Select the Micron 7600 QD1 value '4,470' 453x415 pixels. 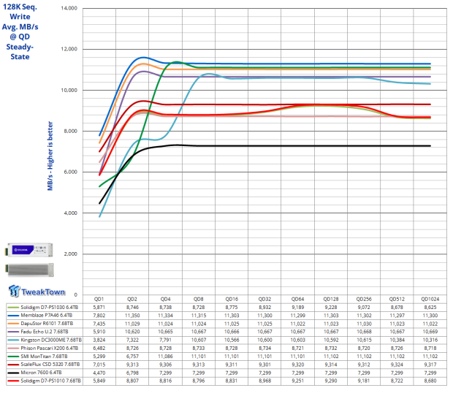pyautogui.click(x=99, y=373)
